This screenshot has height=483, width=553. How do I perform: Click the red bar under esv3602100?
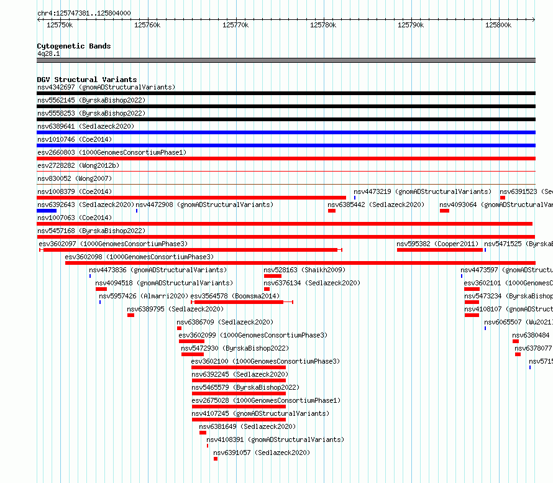point(239,367)
